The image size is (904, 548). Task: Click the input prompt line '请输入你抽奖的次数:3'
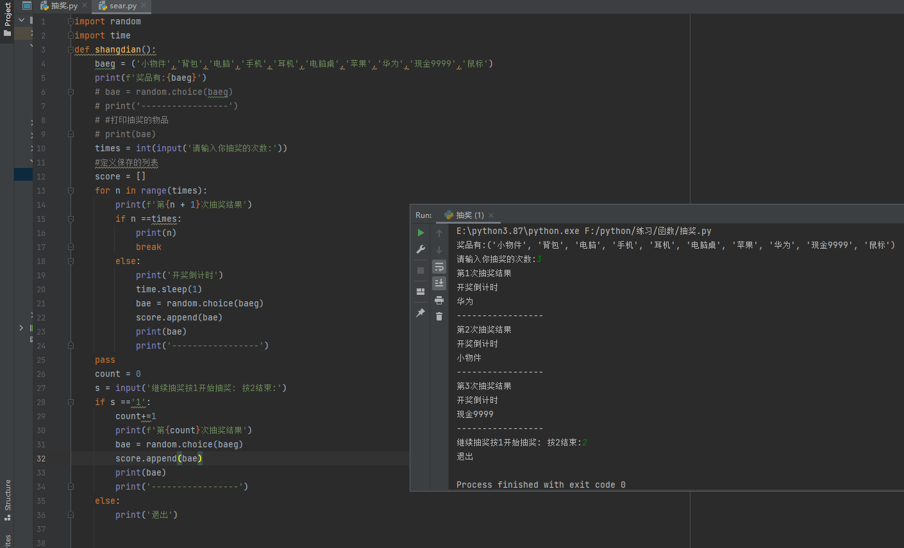click(499, 259)
